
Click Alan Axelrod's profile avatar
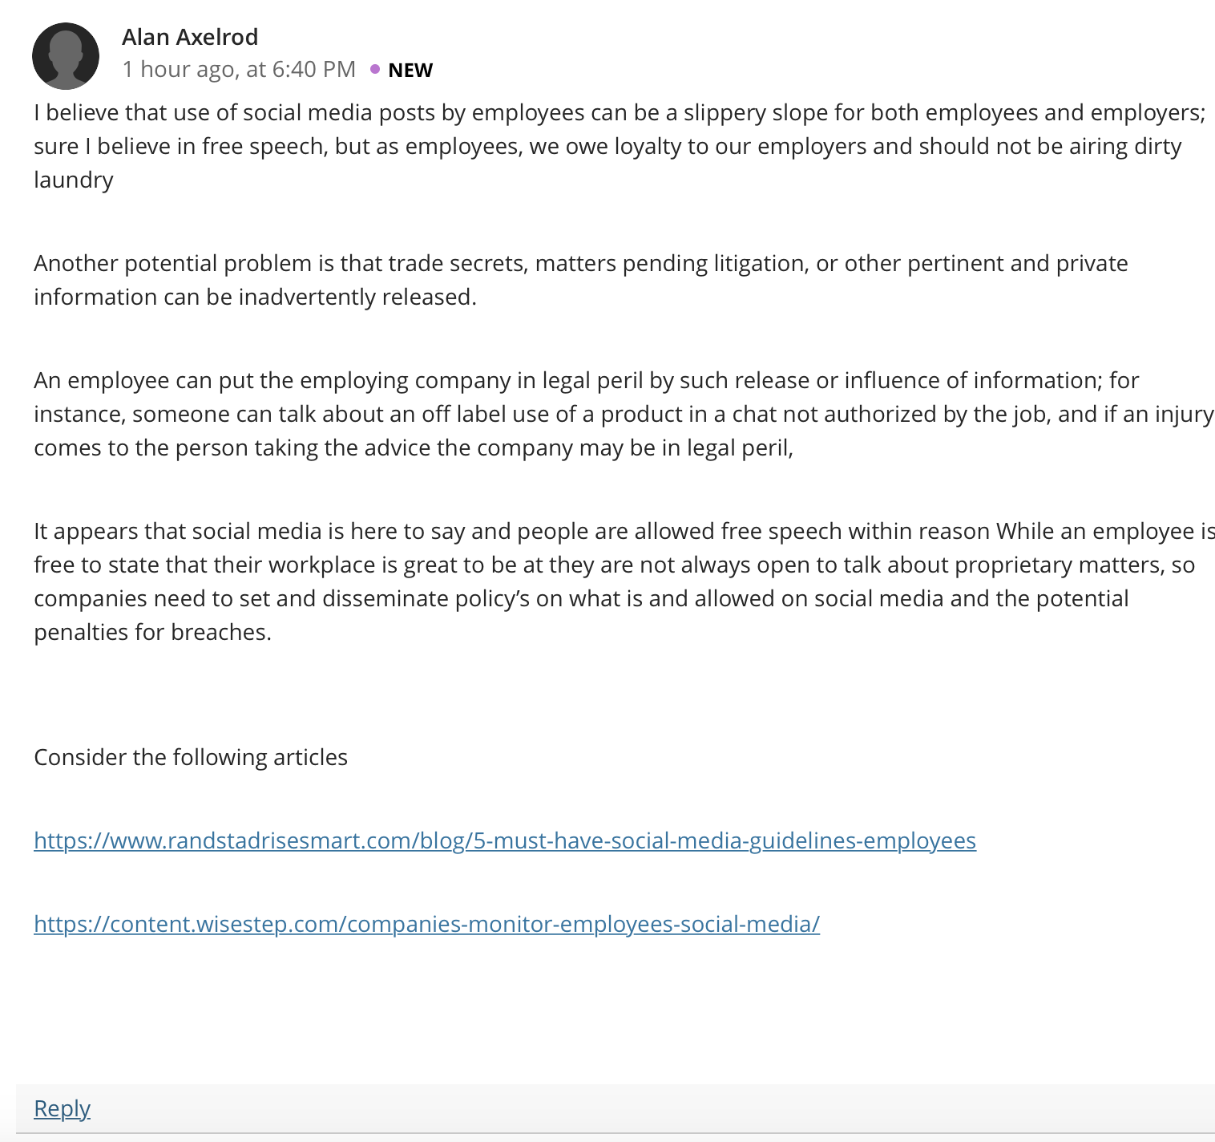(66, 56)
